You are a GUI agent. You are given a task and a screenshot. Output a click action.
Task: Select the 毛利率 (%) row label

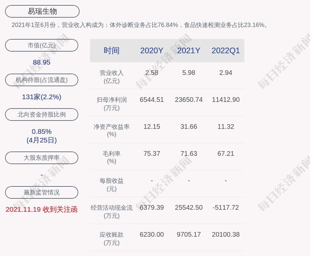point(112,157)
